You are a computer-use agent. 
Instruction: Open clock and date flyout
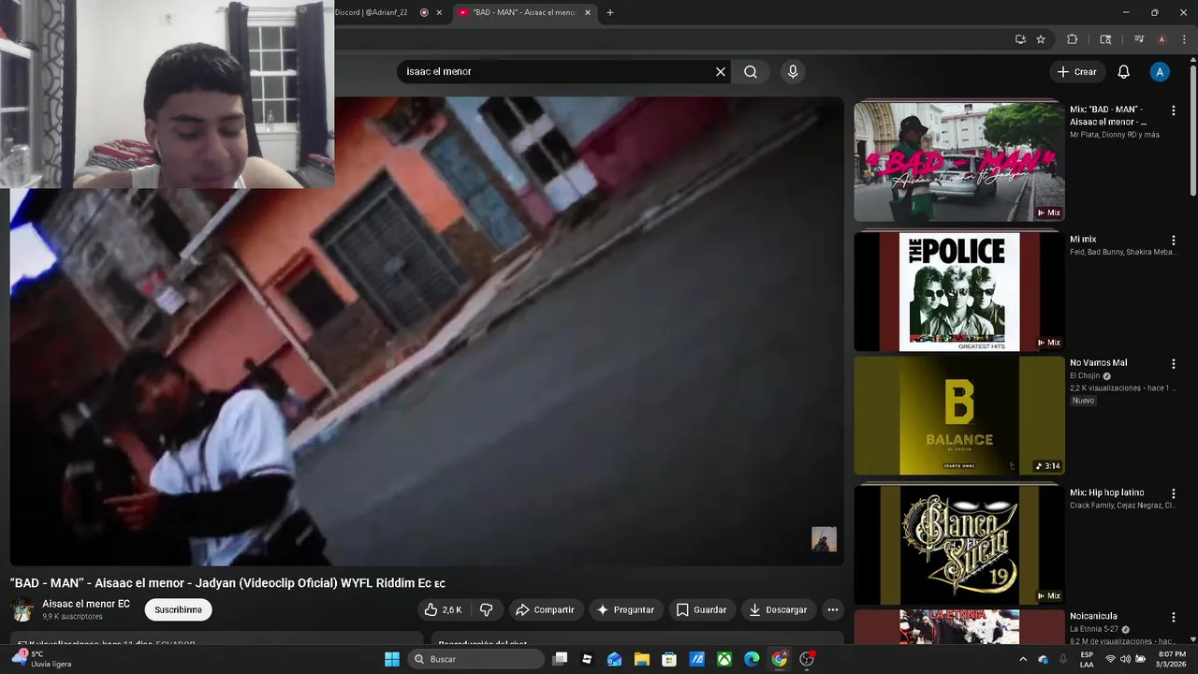click(1171, 659)
